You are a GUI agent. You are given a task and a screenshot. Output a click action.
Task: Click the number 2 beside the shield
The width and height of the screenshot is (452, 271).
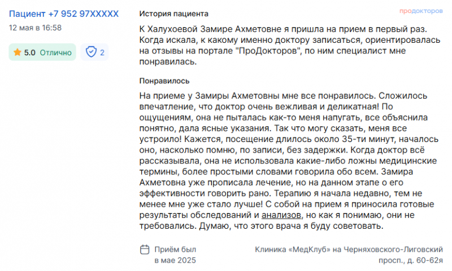click(x=102, y=52)
